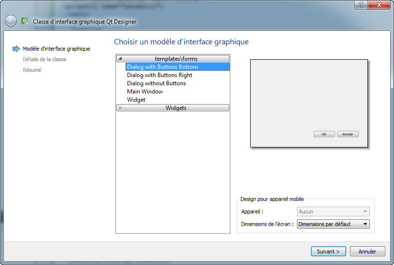
Task: Click the Qt Creator logo icon
Action: 25,21
